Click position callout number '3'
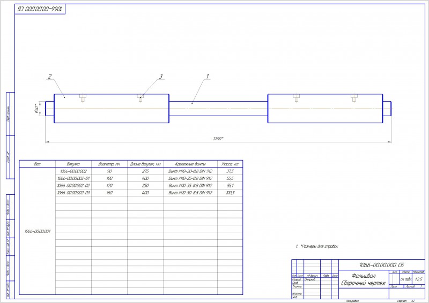Image resolution: width=429 pixels, height=303 pixels. [x=161, y=76]
